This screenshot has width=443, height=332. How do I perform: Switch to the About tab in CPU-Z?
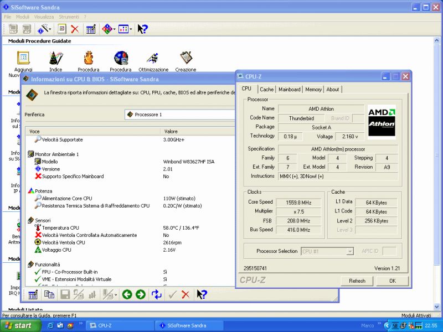333,90
